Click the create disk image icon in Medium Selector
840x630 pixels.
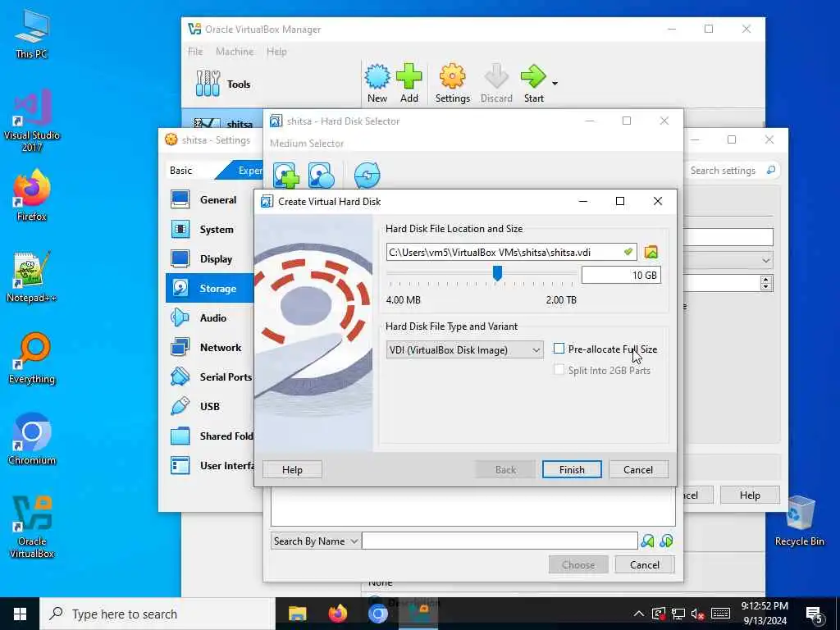[321, 176]
